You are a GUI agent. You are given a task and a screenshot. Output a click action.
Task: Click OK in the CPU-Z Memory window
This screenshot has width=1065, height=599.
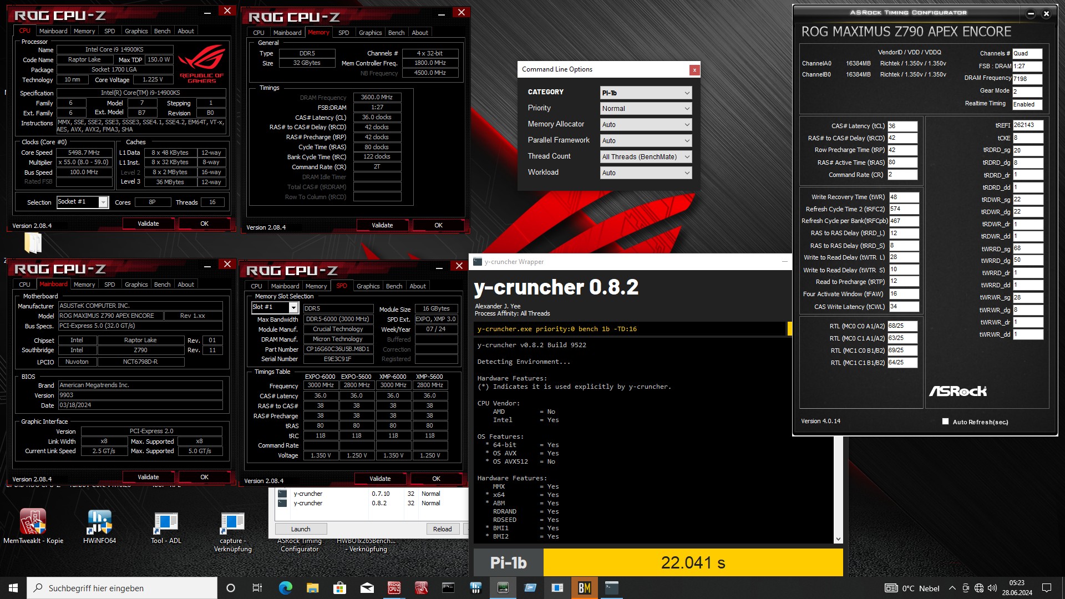438,225
